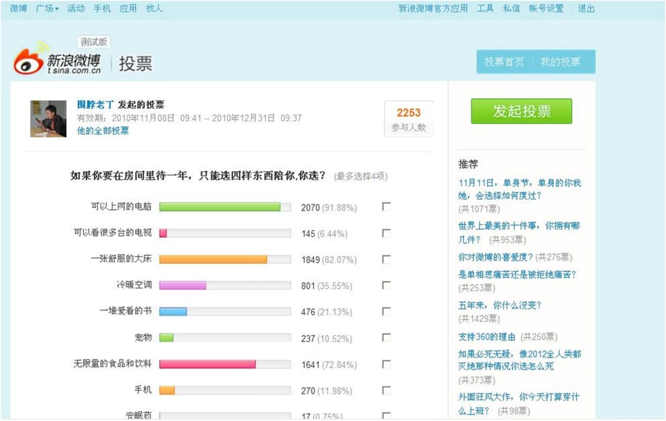The height and width of the screenshot is (421, 666).
Task: Check the 手机 poll option
Action: click(386, 390)
